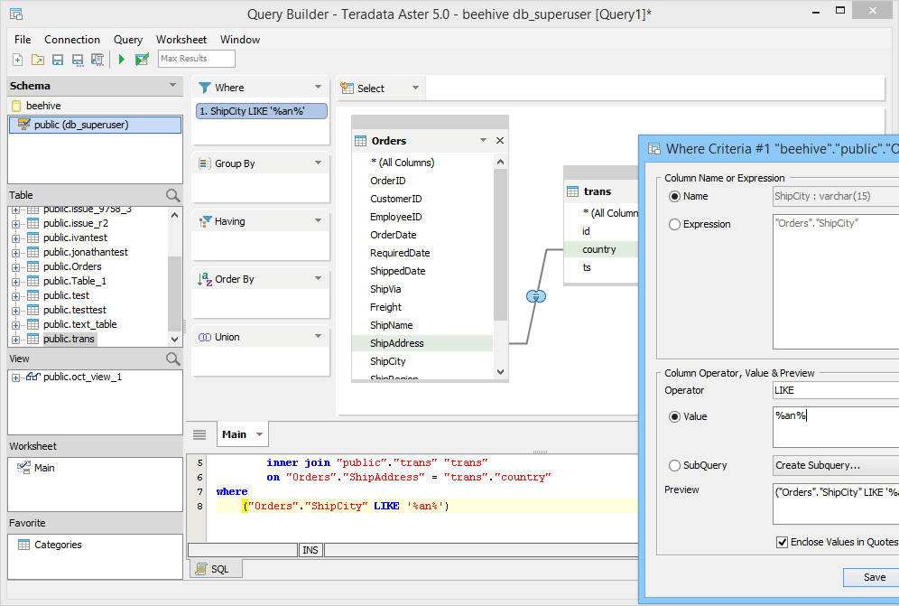
Task: Open the Having panel dropdown arrow
Action: pyautogui.click(x=319, y=221)
